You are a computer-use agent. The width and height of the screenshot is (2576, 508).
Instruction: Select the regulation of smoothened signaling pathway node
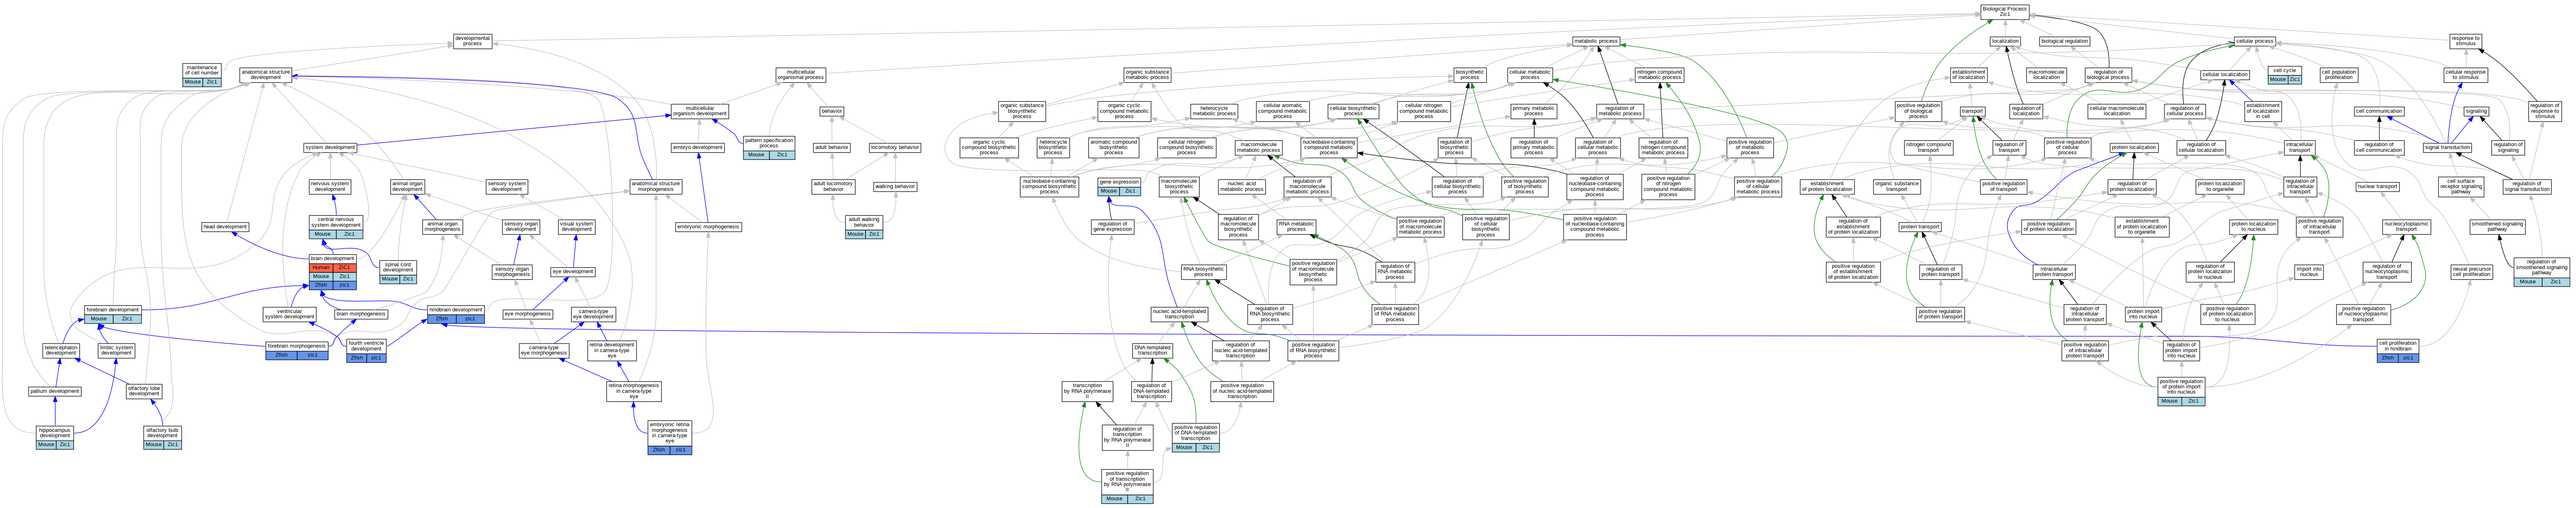[2541, 272]
